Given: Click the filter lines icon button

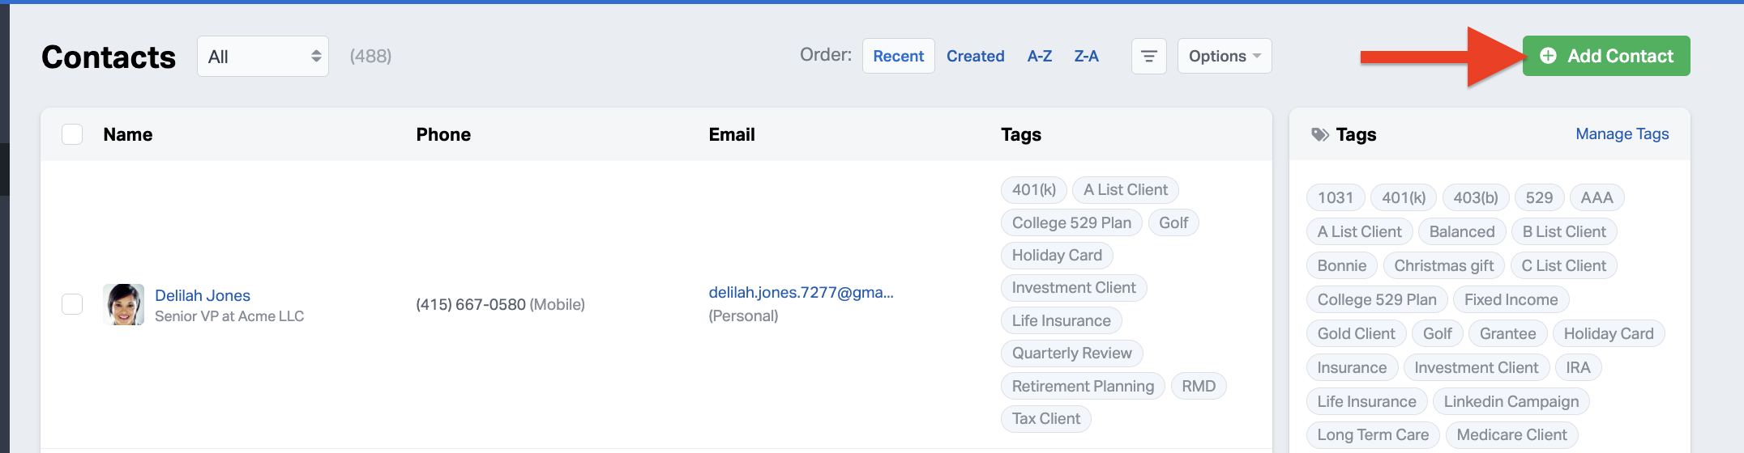Looking at the screenshot, I should click(1148, 57).
